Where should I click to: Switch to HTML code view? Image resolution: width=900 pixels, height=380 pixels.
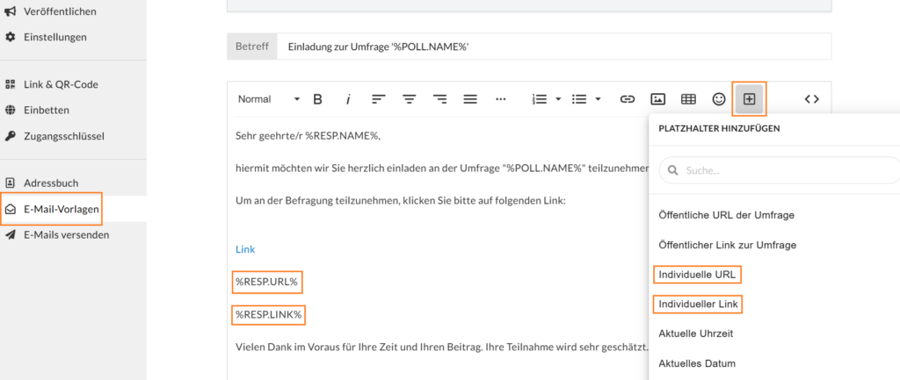click(x=811, y=99)
